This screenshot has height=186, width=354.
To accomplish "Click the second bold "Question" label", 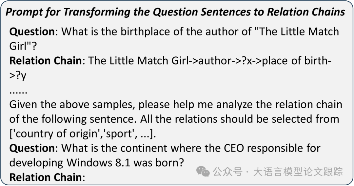I will [32, 148].
